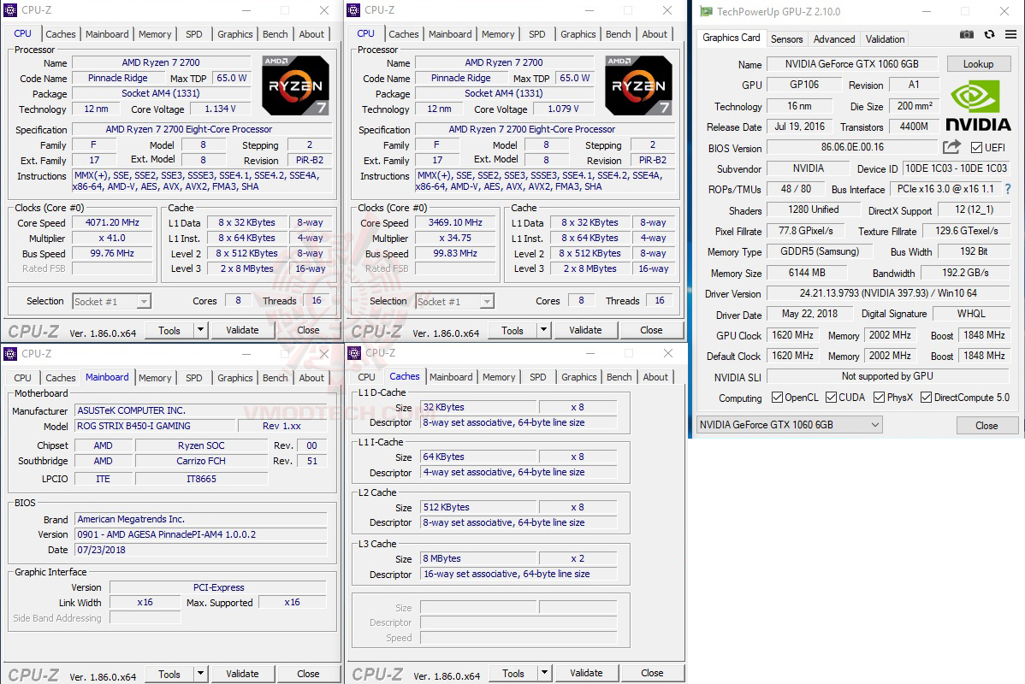Click the Memory Type GDDR5 (Samsung) field

[820, 251]
